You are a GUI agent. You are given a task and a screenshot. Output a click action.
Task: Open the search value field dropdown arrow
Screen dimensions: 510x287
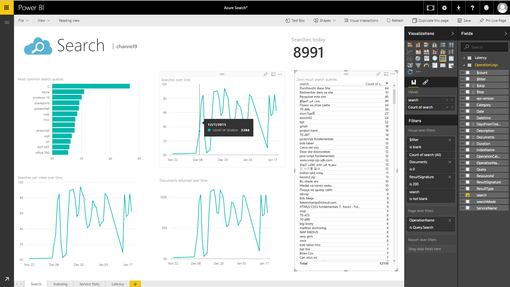pyautogui.click(x=447, y=100)
